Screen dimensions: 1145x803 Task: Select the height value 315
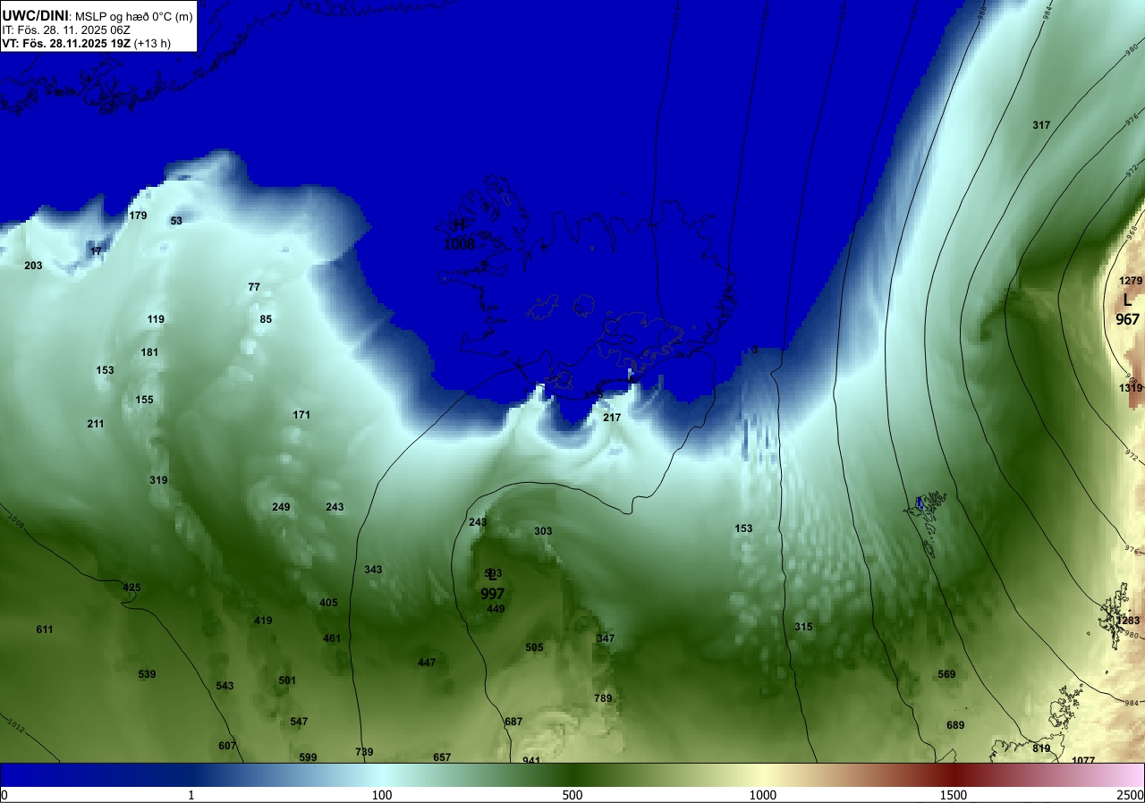pyautogui.click(x=803, y=627)
